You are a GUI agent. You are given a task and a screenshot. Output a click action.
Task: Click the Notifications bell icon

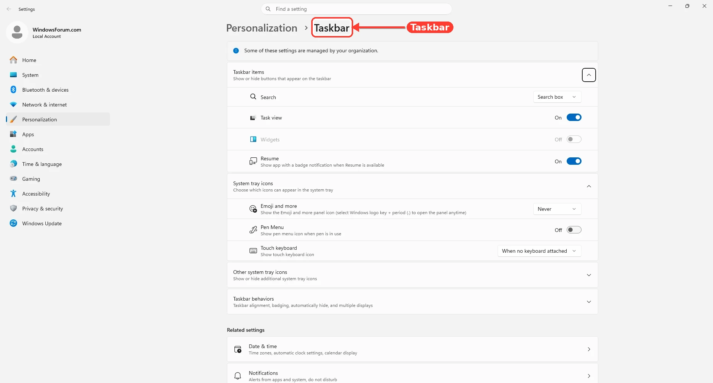pos(238,376)
